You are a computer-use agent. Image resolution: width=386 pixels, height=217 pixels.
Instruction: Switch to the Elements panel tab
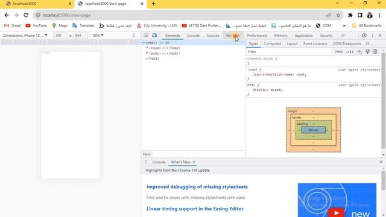click(x=172, y=36)
